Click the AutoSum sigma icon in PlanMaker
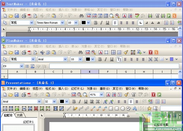 coord(32,66)
